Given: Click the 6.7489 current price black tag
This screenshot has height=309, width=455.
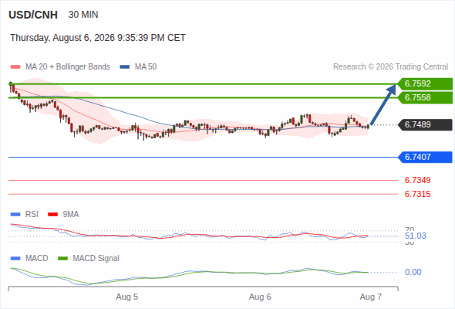Looking at the screenshot, I should 425,124.
